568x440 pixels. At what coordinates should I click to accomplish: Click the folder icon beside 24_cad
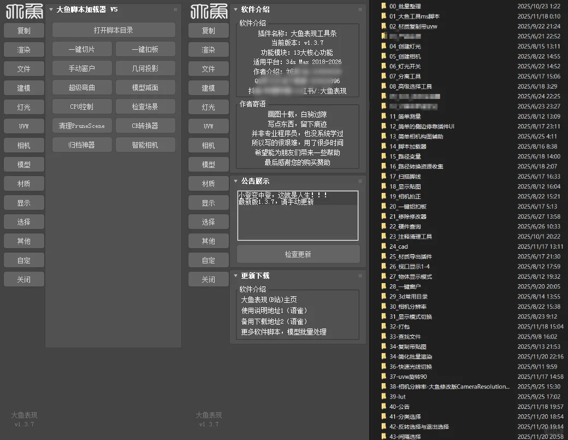point(382,247)
